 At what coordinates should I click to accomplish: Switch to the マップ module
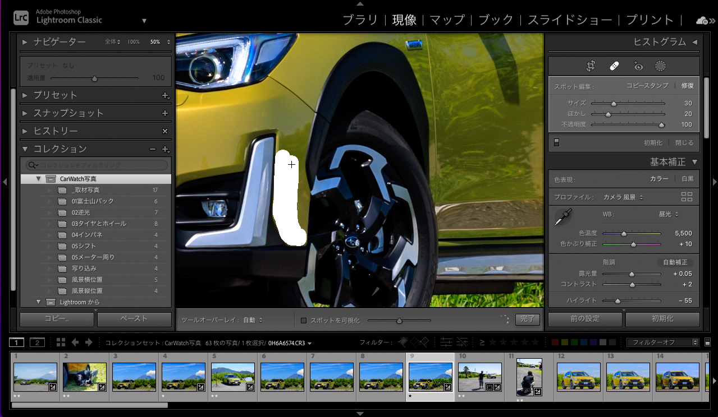pos(447,20)
